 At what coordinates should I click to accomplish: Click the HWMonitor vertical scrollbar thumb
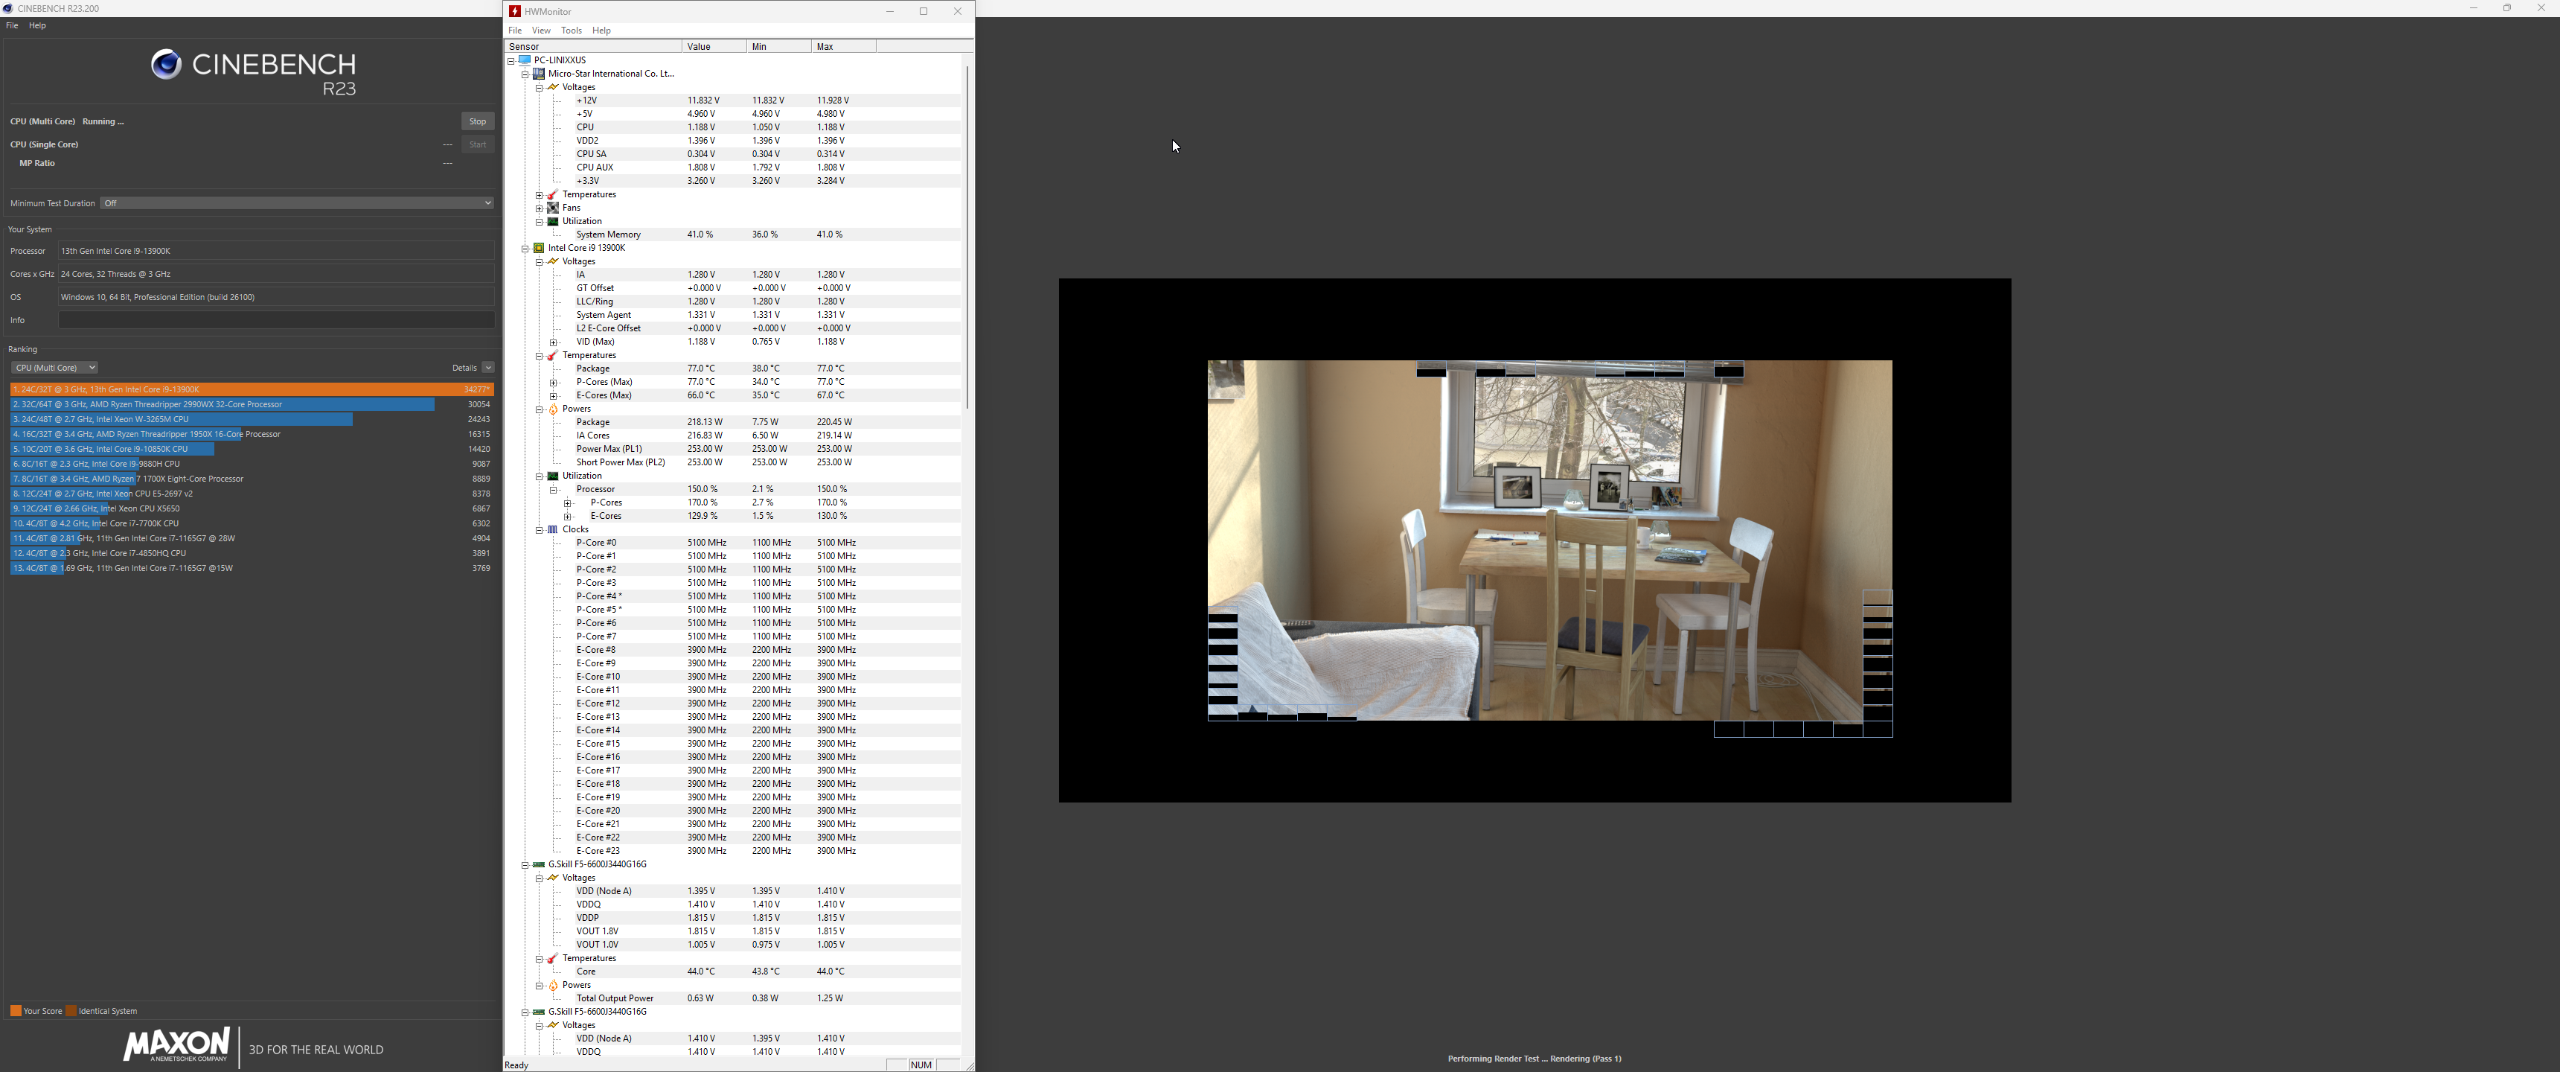967,237
